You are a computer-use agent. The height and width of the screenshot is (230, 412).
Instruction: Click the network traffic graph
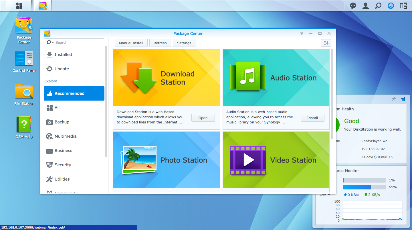[x=372, y=211]
